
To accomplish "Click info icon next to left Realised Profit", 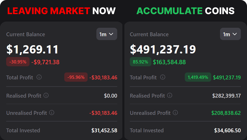I will pyautogui.click(x=46, y=96).
